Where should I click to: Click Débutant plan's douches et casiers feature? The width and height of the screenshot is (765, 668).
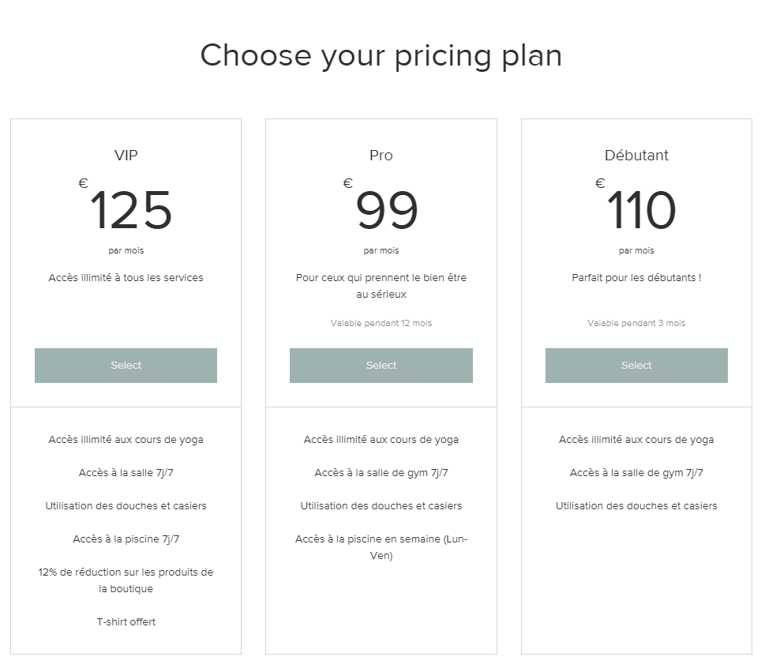coord(636,506)
